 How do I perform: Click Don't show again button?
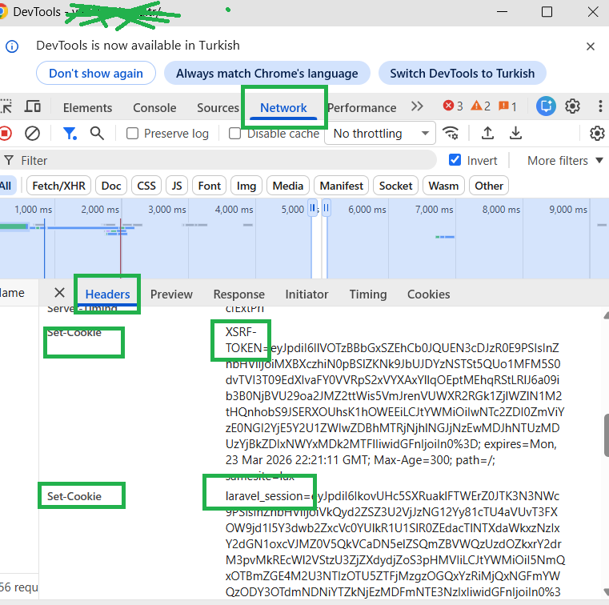coord(96,73)
